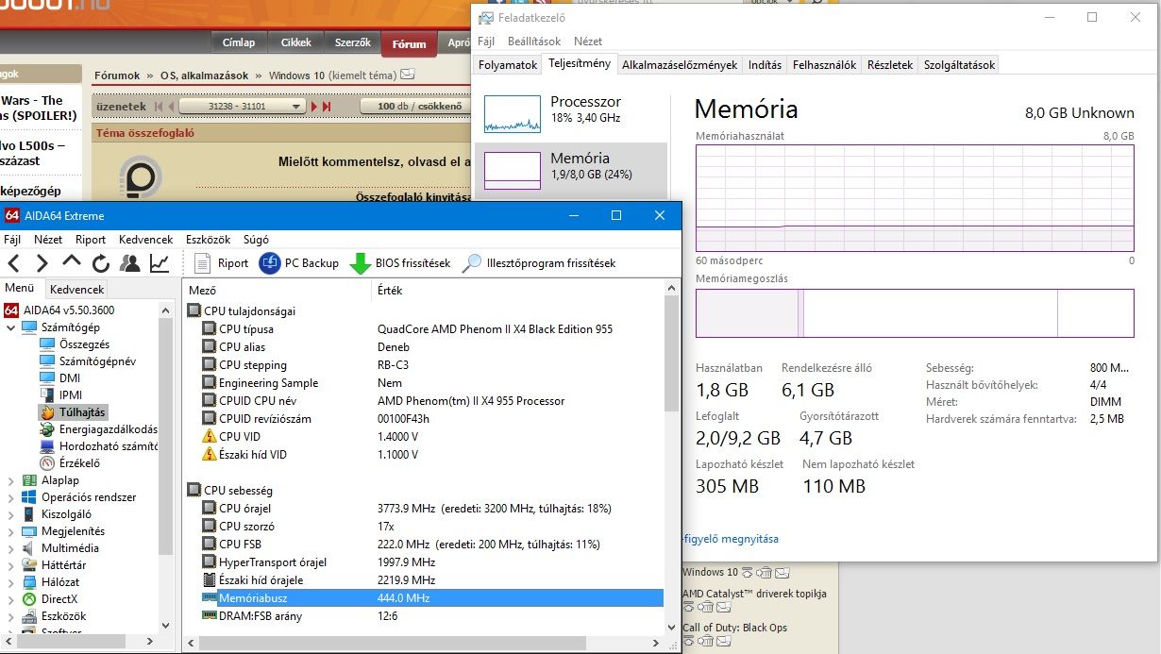Click the AIDA64 users icon in toolbar
Image resolution: width=1161 pixels, height=654 pixels.
[x=130, y=263]
